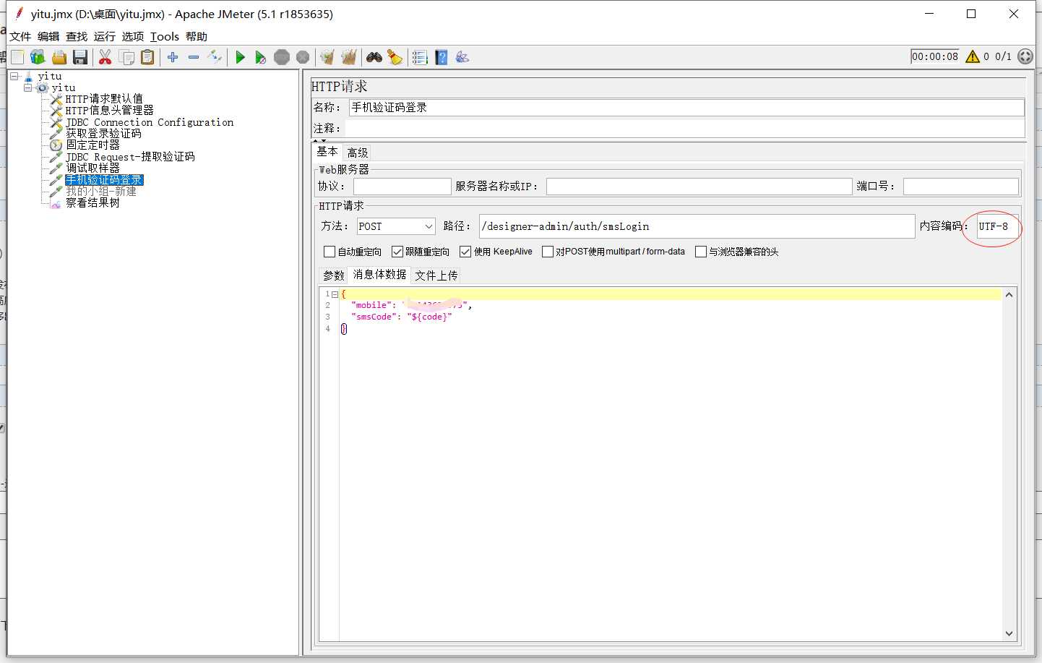Select the 消息体数据 tab
The width and height of the screenshot is (1042, 663).
tap(379, 275)
